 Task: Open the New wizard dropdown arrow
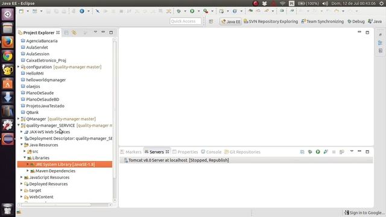point(28,11)
